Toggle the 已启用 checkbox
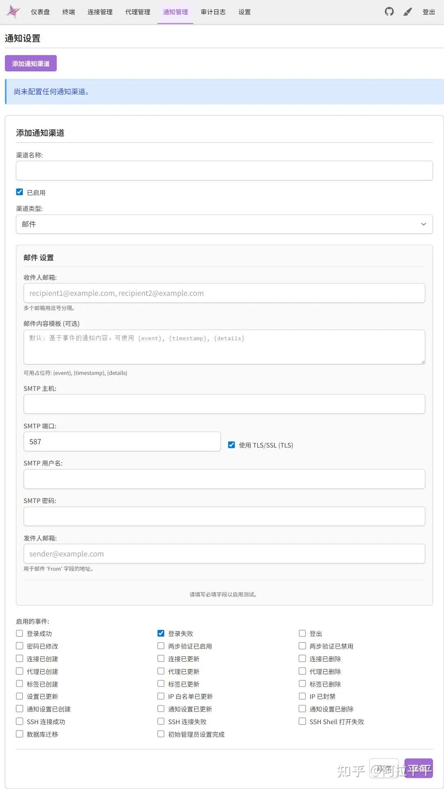 coord(20,192)
